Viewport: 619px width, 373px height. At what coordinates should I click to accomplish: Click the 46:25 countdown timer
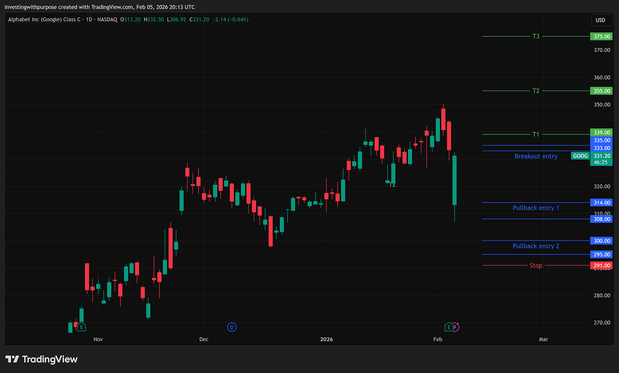click(x=600, y=162)
